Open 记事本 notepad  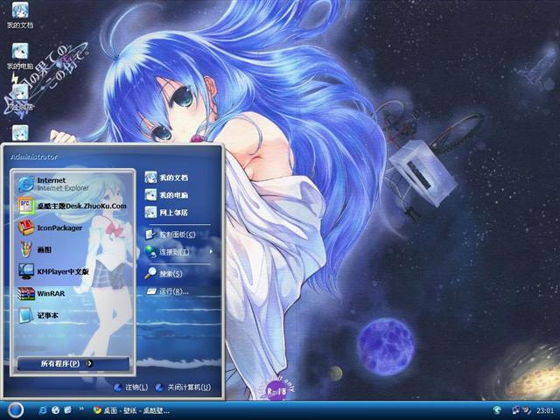pyautogui.click(x=49, y=315)
